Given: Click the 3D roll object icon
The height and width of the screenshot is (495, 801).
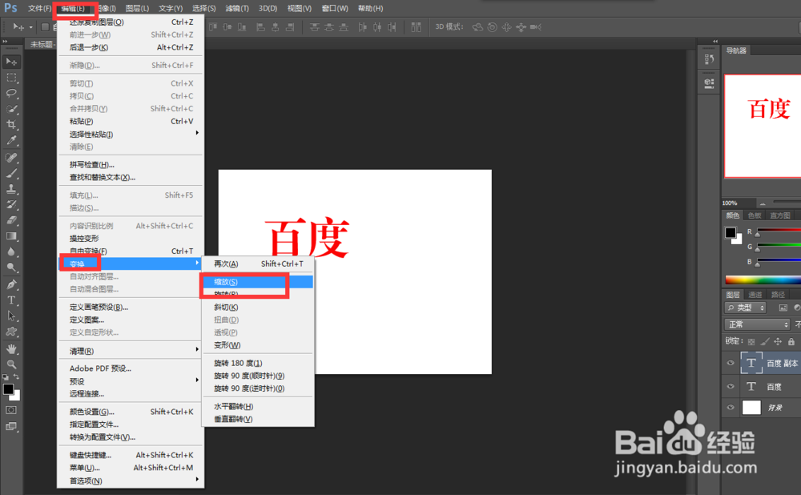Looking at the screenshot, I should [x=492, y=27].
